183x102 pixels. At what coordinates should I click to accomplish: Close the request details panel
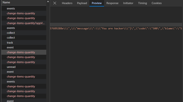[x=55, y=3]
